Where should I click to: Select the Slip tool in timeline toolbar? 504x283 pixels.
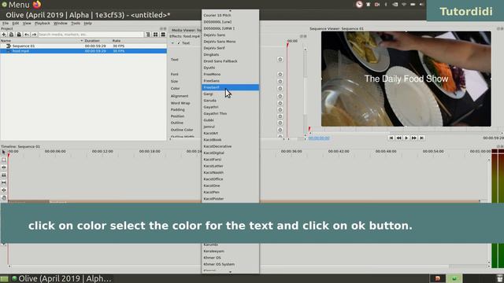[4, 182]
